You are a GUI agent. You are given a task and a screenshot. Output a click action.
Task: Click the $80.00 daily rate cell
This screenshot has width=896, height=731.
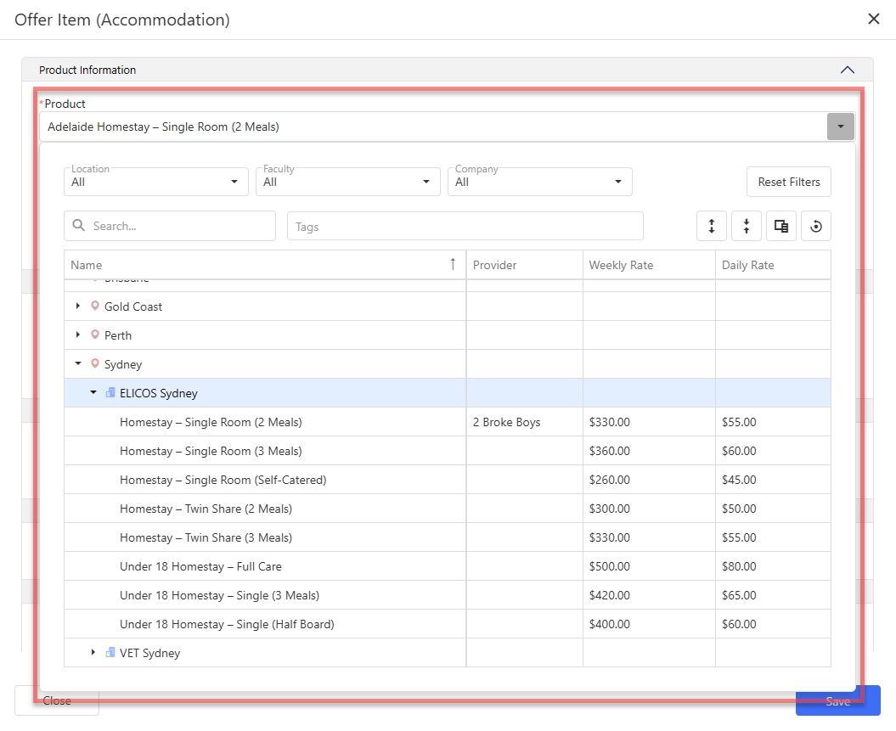773,566
